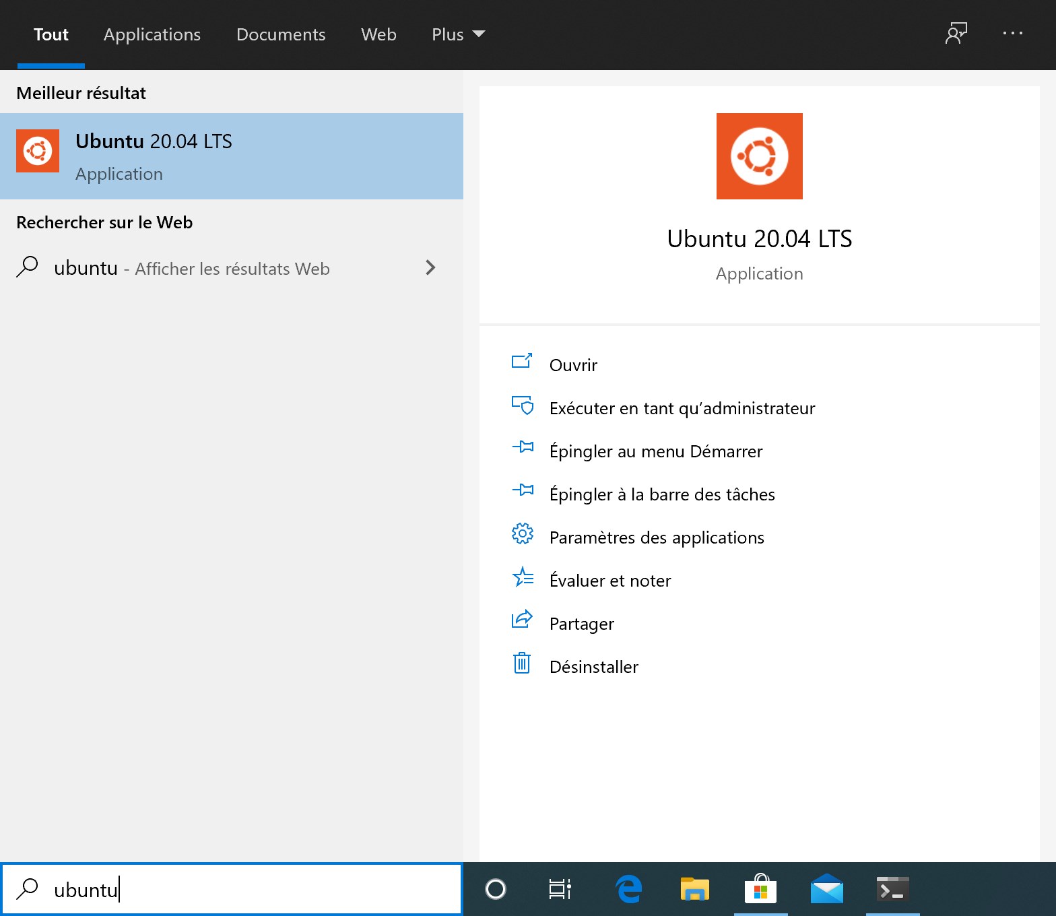Viewport: 1056px width, 916px height.
Task: Open the three-dot options menu
Action: tap(1013, 33)
